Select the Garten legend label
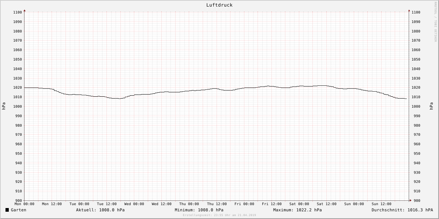The width and height of the screenshot is (439, 219). [19, 210]
